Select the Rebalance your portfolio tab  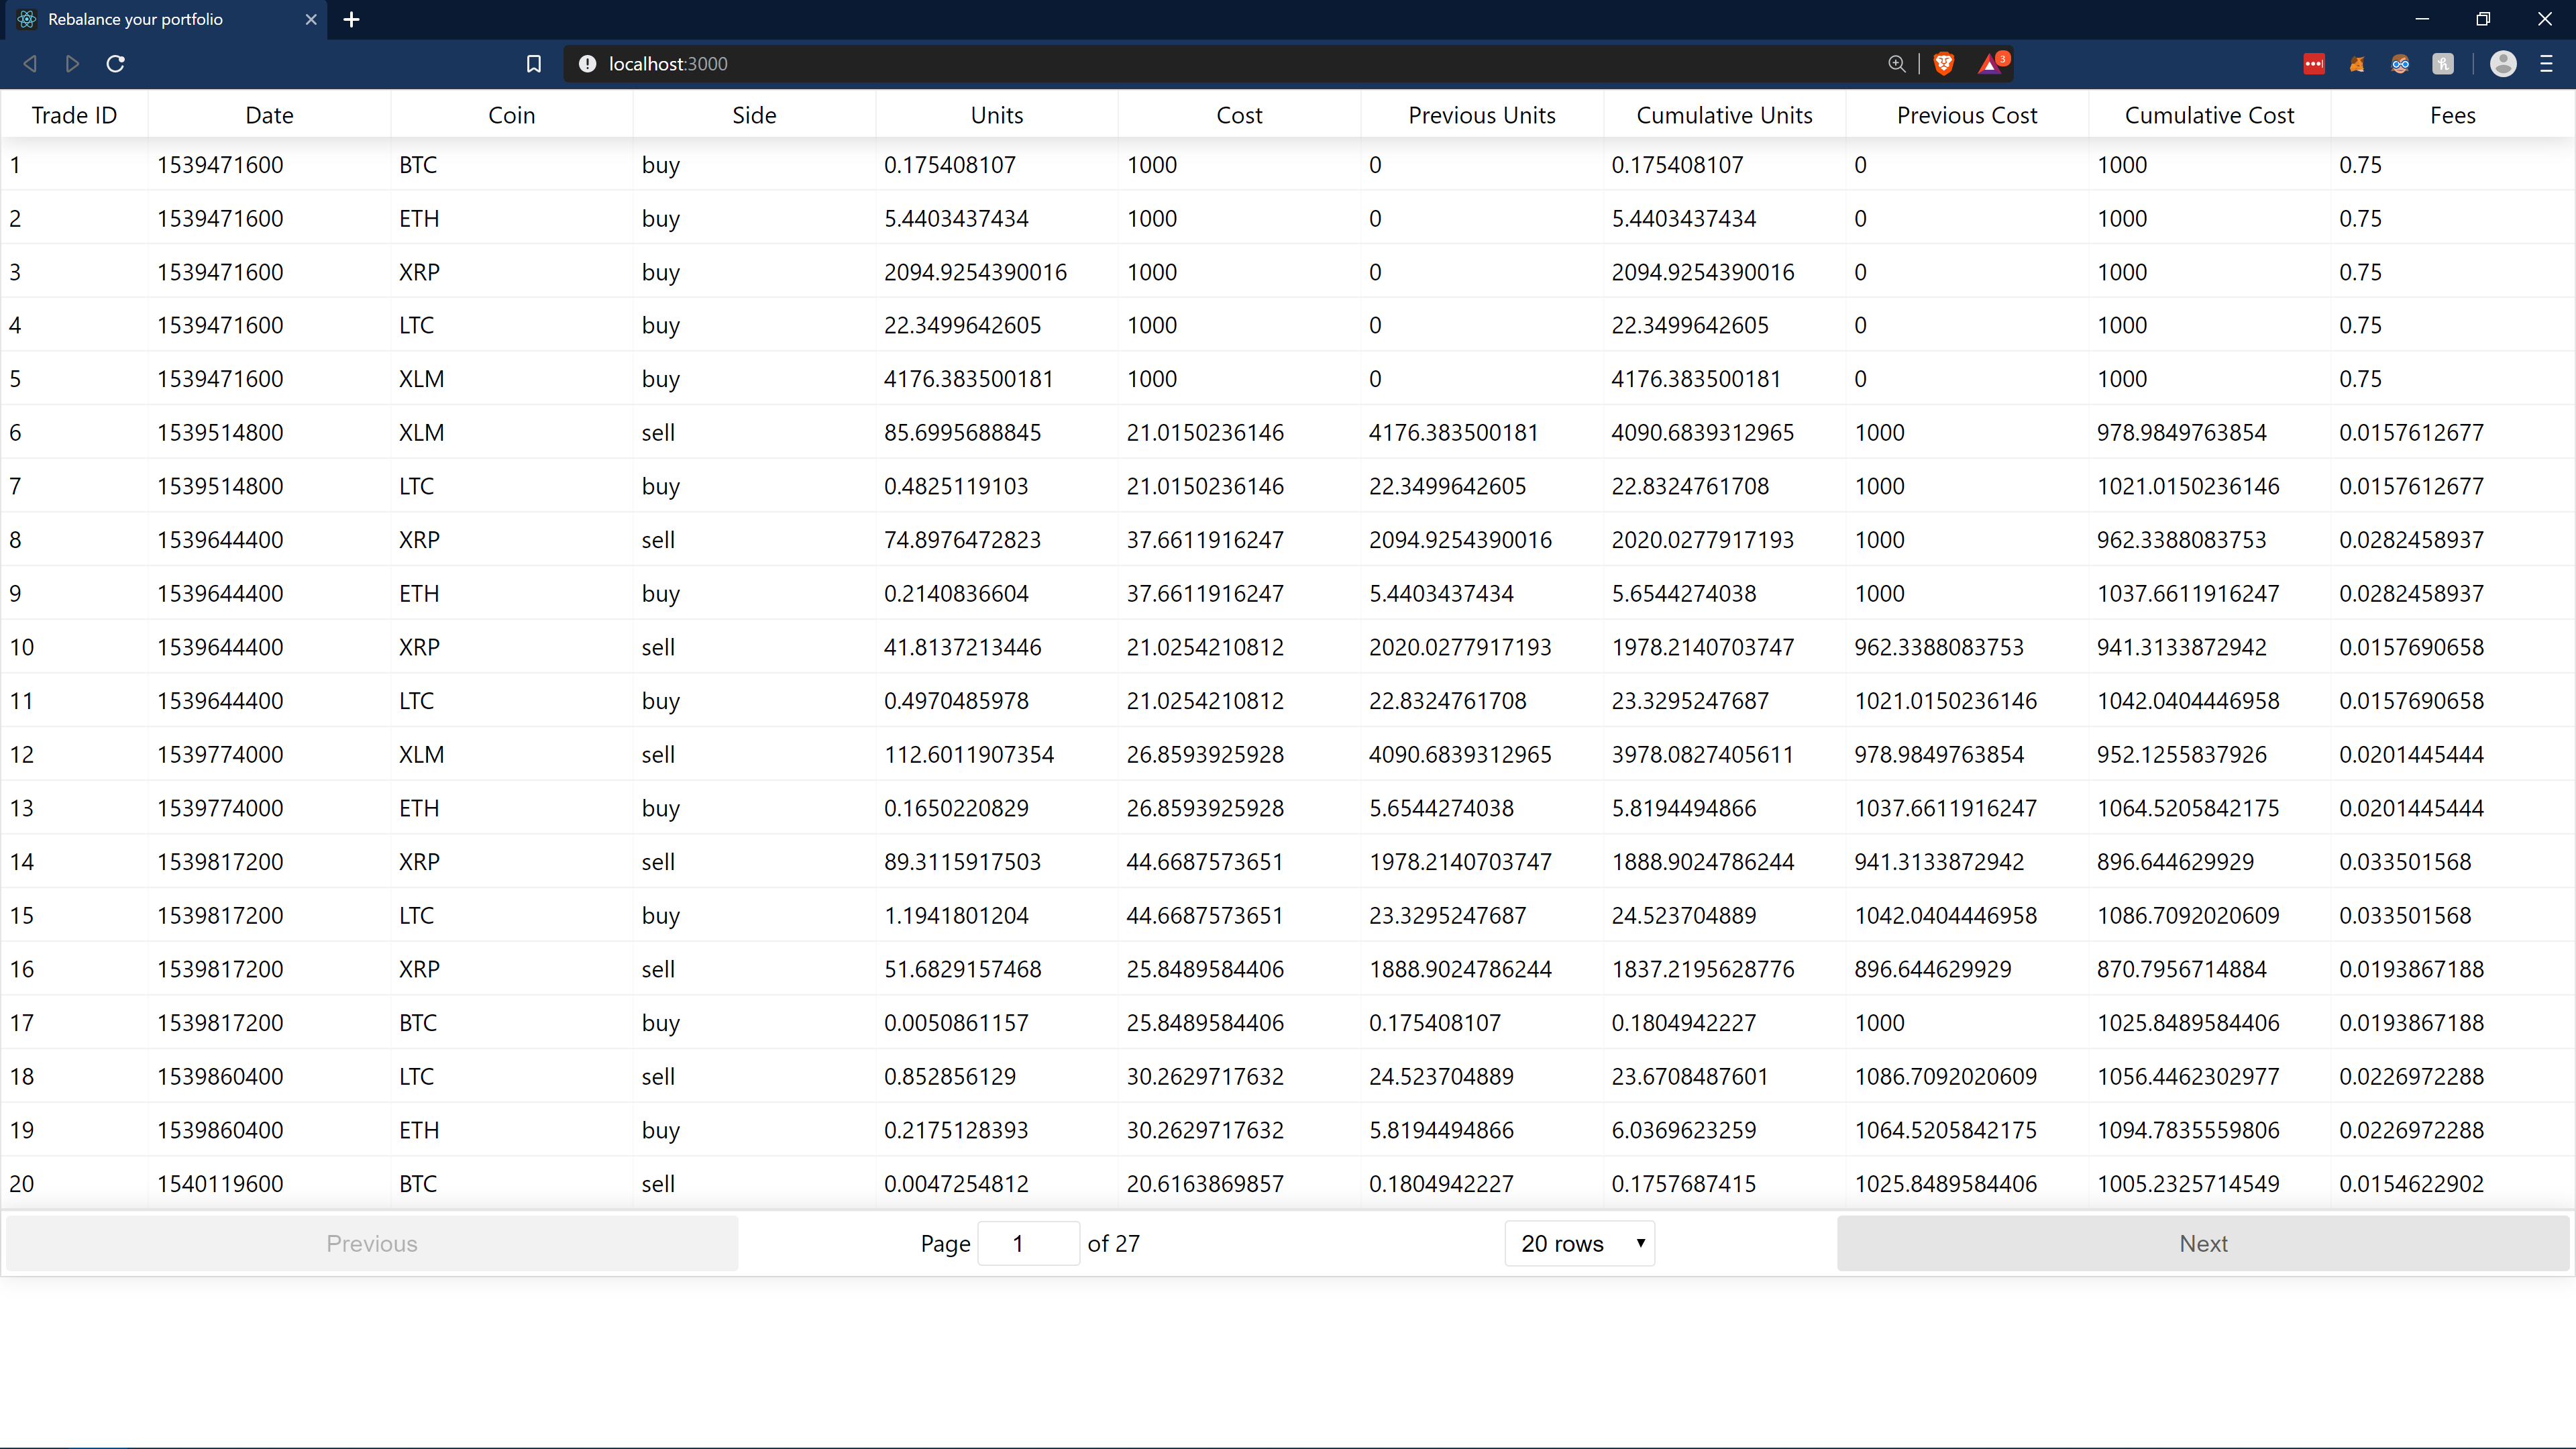150,19
